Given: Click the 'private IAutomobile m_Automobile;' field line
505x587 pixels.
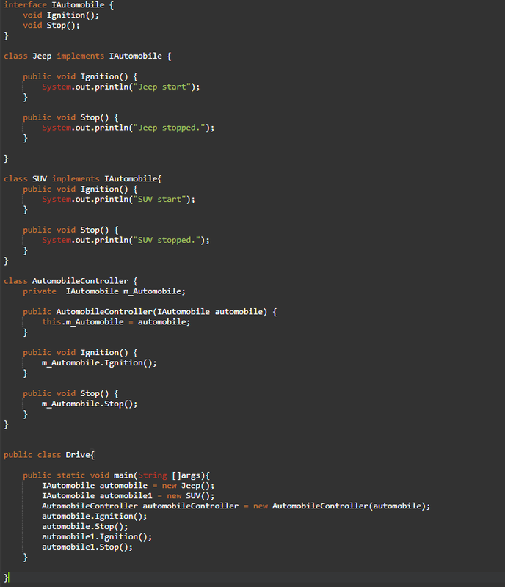Looking at the screenshot, I should [x=104, y=291].
